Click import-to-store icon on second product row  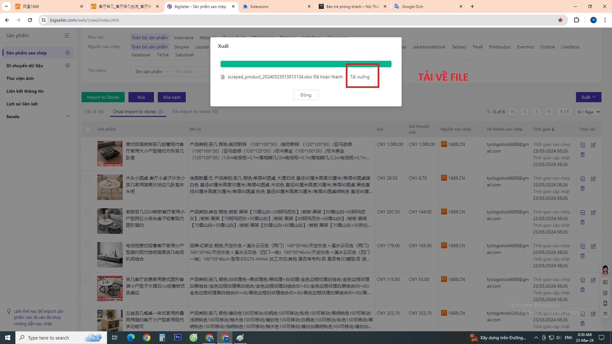point(582,179)
